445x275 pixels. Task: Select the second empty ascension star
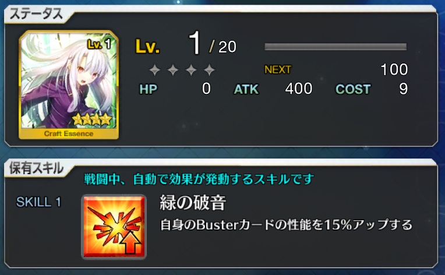[173, 69]
